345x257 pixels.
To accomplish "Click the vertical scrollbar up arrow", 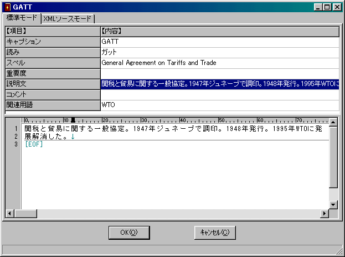I will coord(333,121).
